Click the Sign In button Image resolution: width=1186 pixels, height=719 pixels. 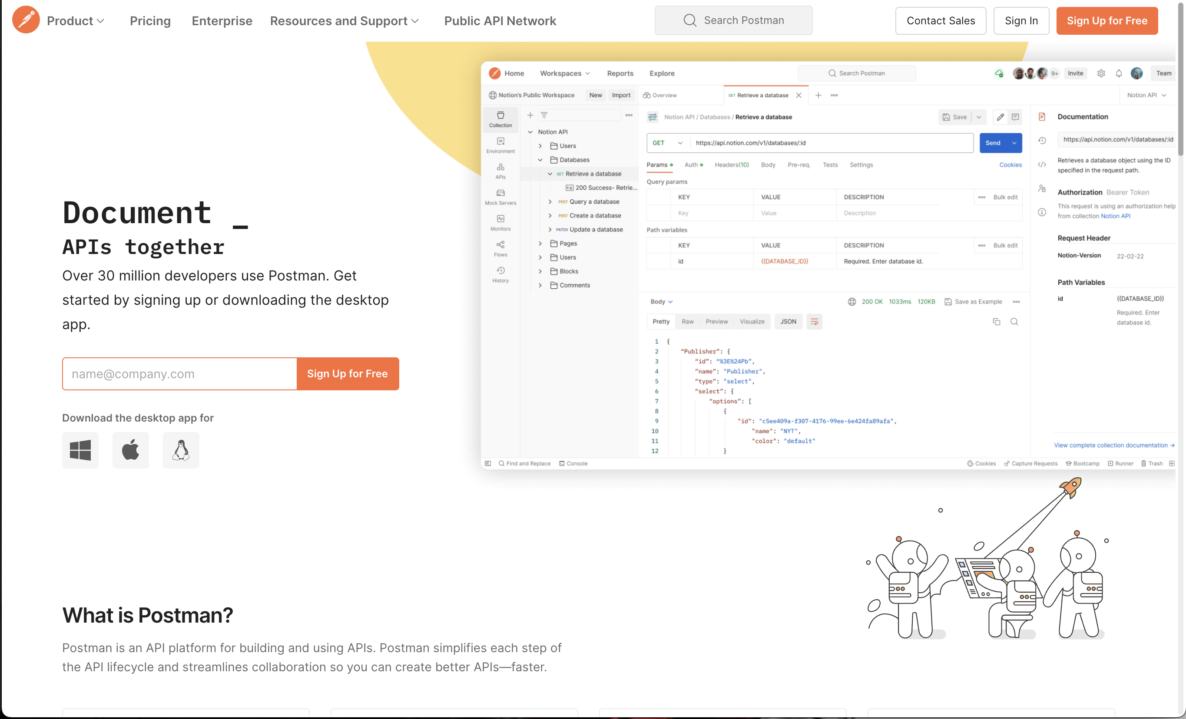coord(1021,21)
